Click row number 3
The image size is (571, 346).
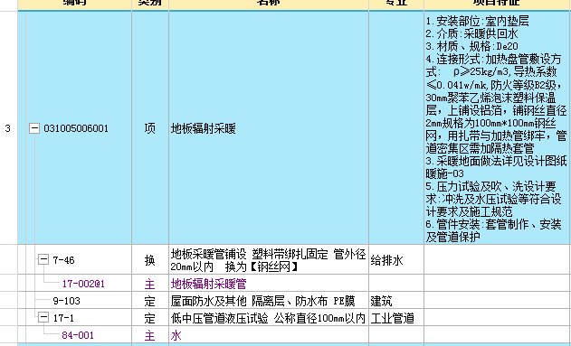coord(8,128)
